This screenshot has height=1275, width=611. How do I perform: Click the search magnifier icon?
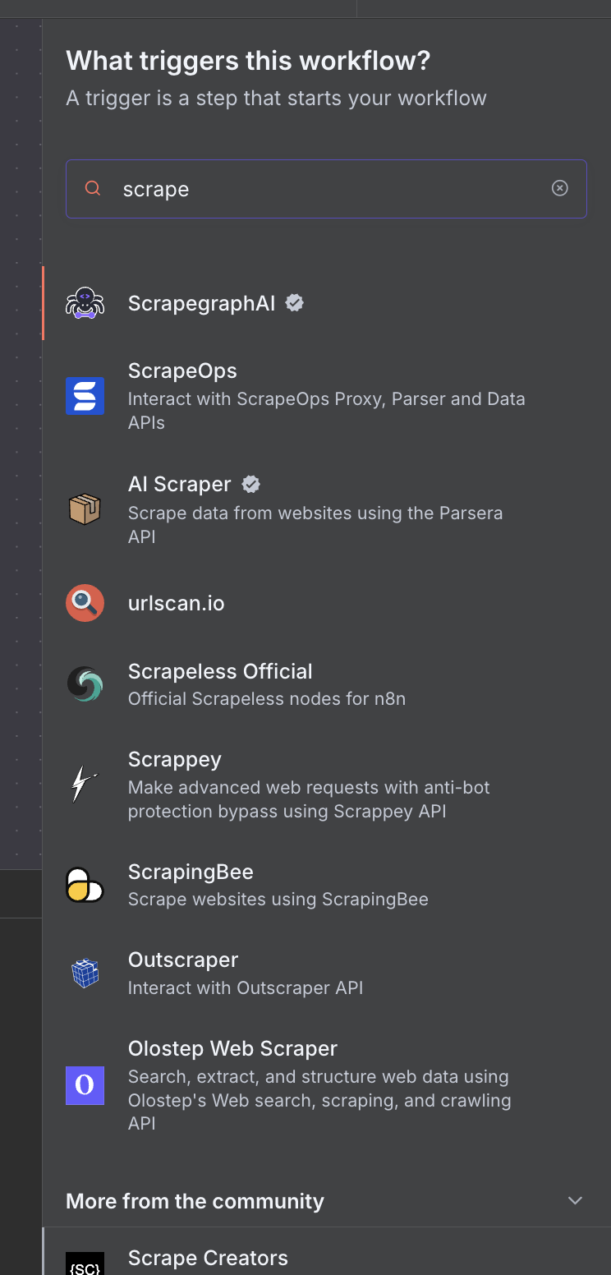[93, 188]
